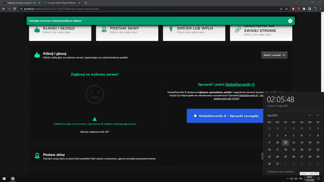Go forward with the browser forward arrow

coord(9,9)
